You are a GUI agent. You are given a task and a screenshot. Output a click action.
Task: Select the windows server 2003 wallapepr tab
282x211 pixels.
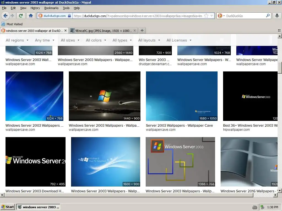click(34, 31)
